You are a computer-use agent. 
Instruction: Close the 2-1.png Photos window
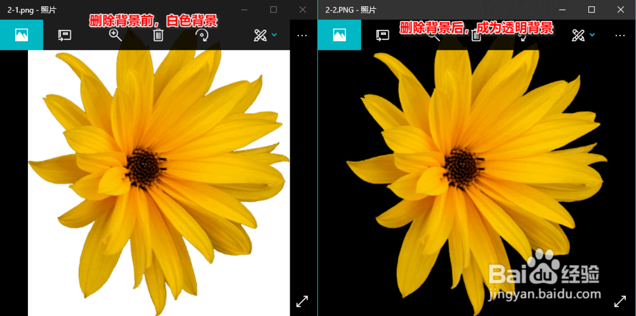click(x=303, y=10)
